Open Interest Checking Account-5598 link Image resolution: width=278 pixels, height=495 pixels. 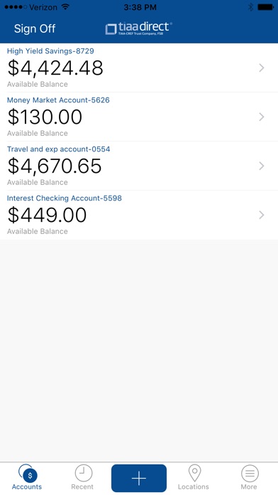(x=65, y=198)
